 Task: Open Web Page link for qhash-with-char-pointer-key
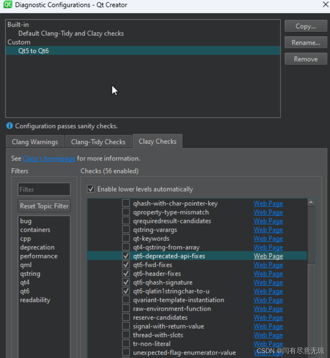268,204
